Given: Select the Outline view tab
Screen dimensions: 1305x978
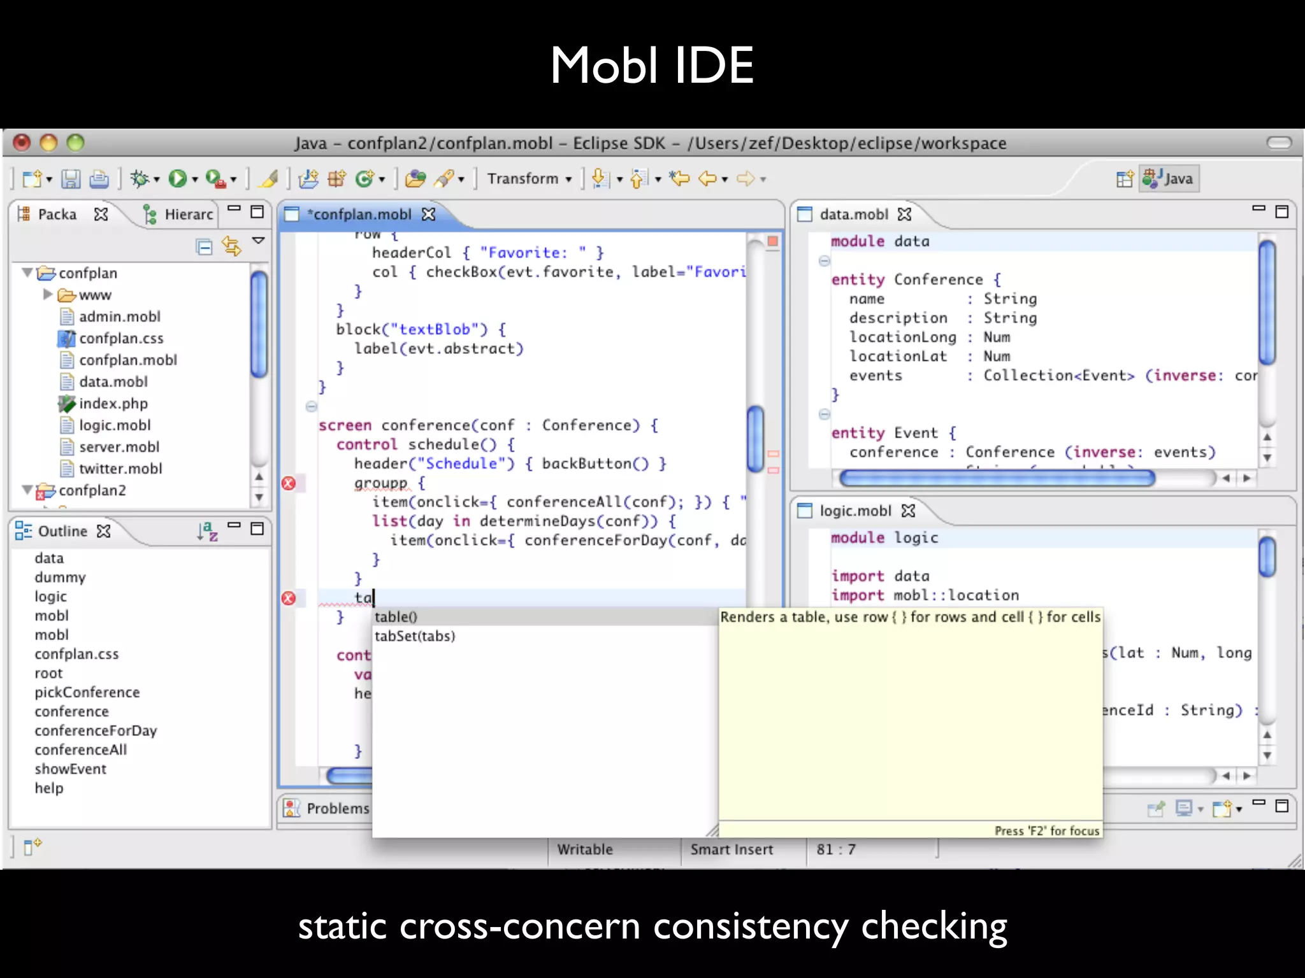Looking at the screenshot, I should tap(62, 531).
